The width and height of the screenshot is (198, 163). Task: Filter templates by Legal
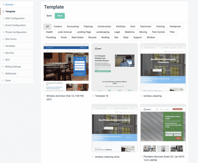117,32
